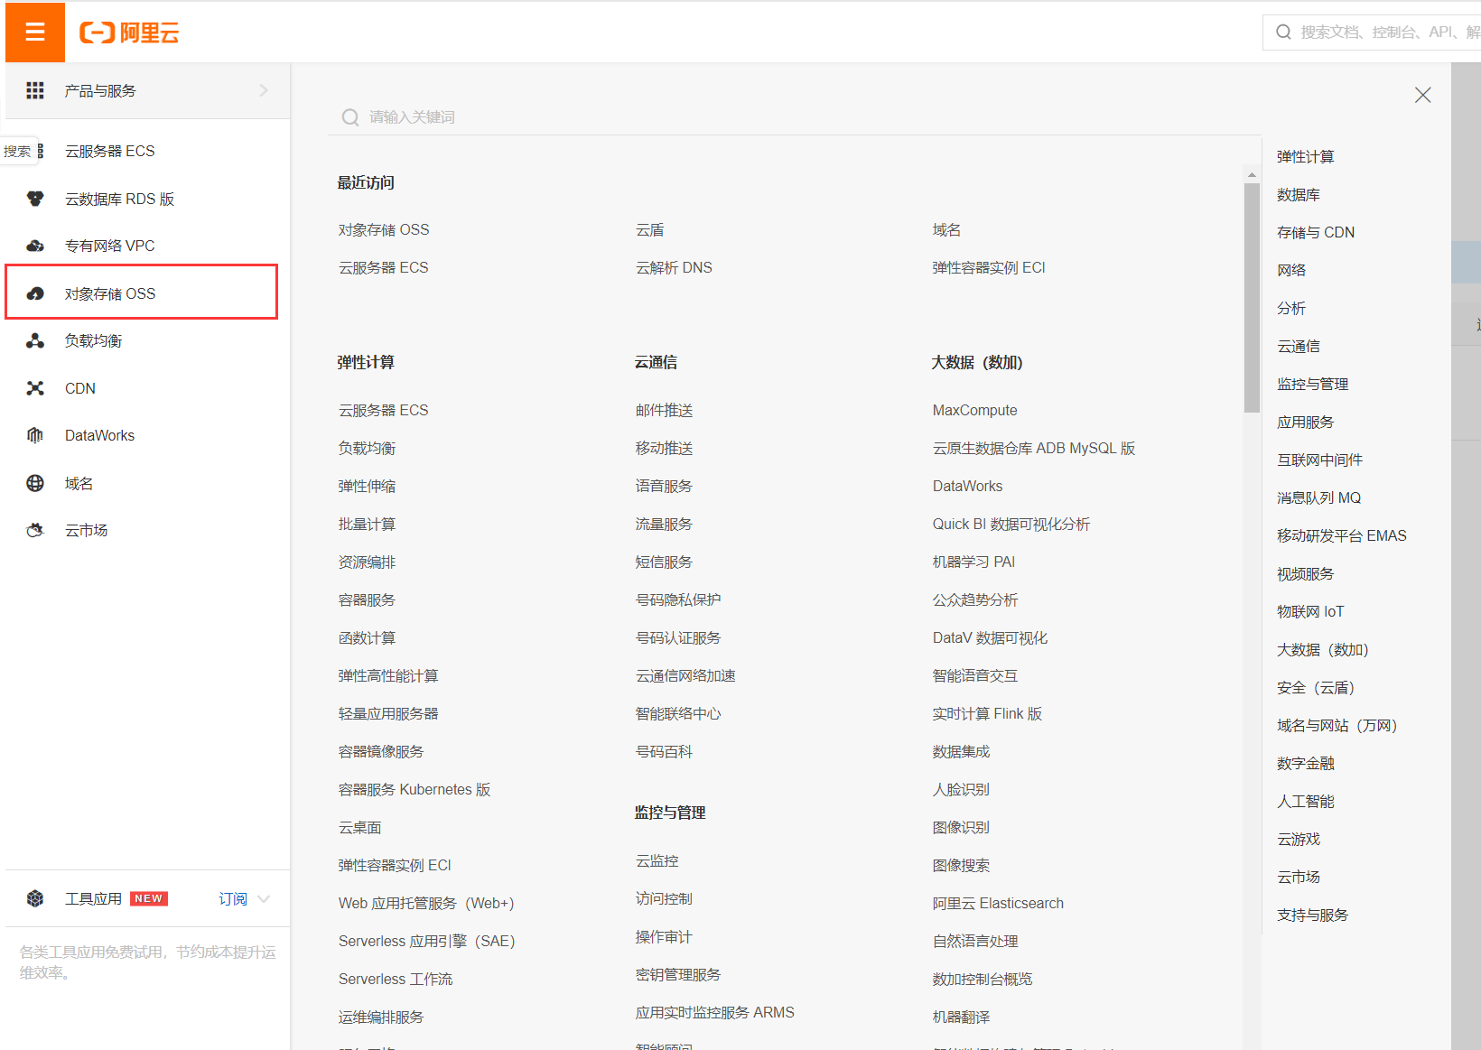Open 实时计算 Flink 版 link
1481x1050 pixels.
pos(987,713)
